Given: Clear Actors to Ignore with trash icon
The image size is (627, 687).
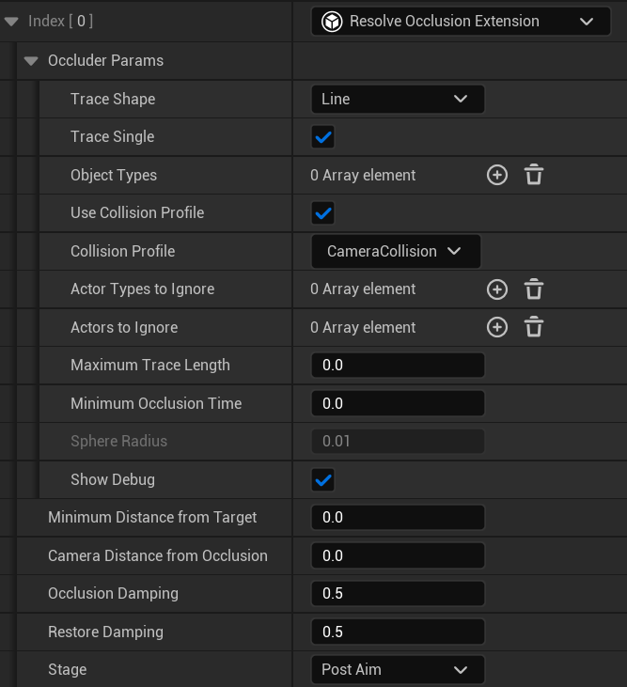Looking at the screenshot, I should point(533,327).
